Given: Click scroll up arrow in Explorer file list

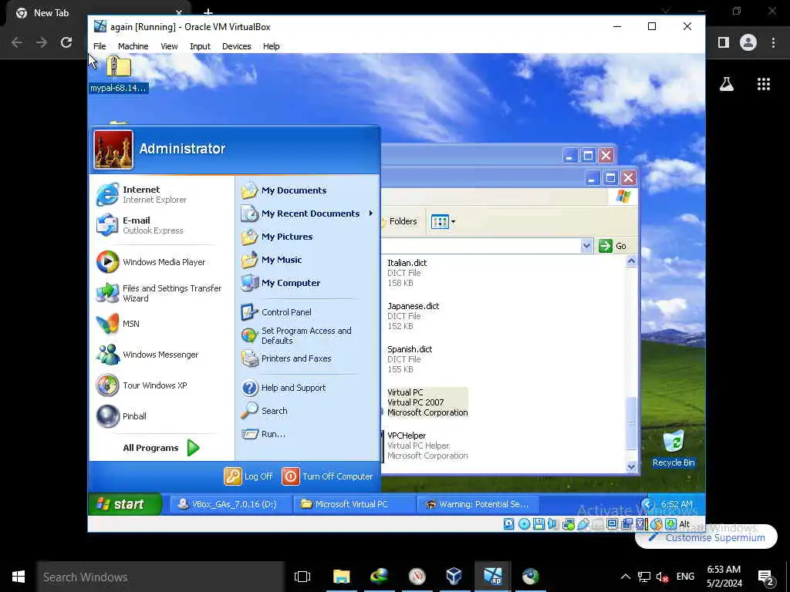Looking at the screenshot, I should (631, 261).
